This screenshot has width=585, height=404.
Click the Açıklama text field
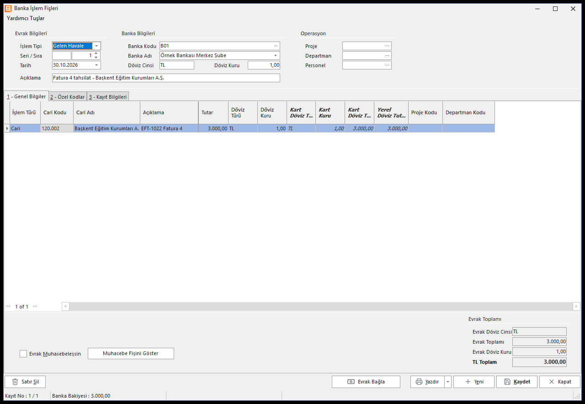pos(166,78)
